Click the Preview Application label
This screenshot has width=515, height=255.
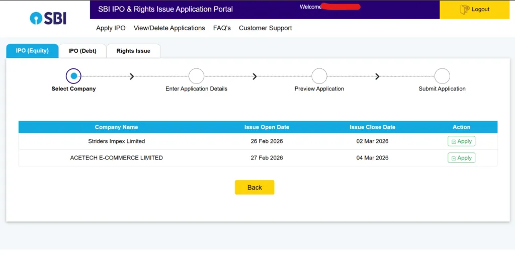(x=319, y=89)
